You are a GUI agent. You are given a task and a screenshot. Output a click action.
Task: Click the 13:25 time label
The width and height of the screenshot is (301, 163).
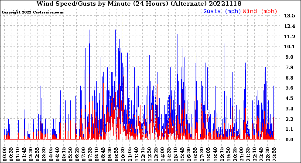coord(156,154)
